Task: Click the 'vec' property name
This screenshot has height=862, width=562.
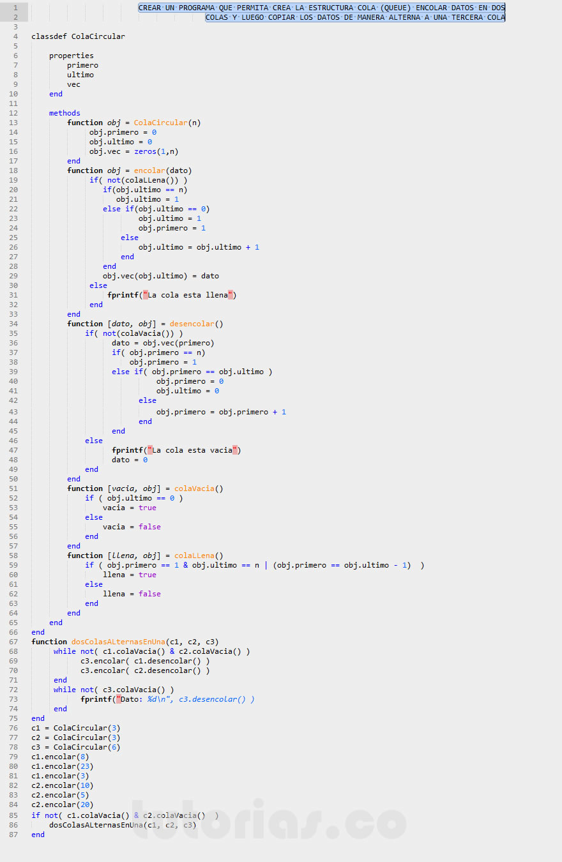Action: pos(73,84)
